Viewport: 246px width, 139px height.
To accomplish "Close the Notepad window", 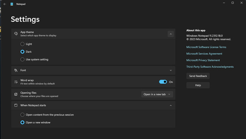I will 241,3.
